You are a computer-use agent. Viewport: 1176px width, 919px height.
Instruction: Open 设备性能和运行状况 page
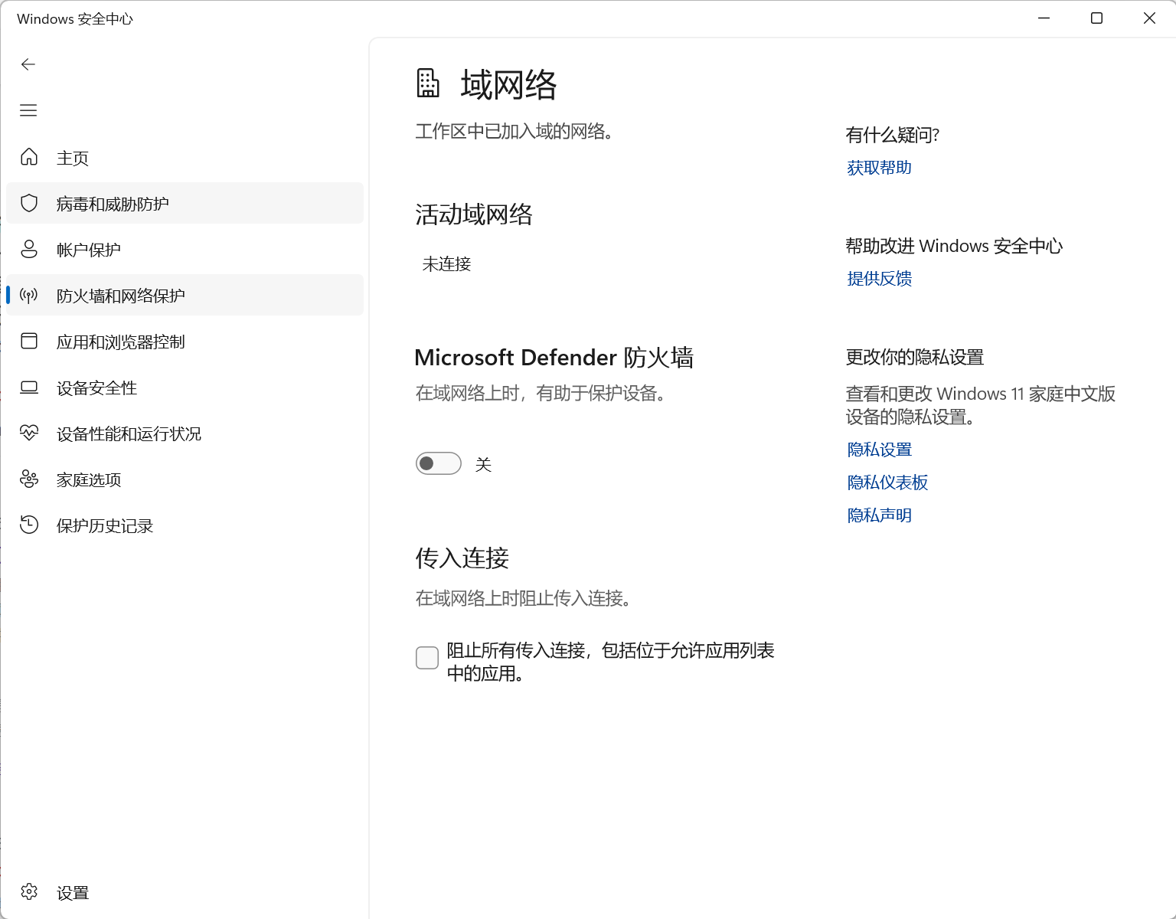pyautogui.click(x=185, y=433)
